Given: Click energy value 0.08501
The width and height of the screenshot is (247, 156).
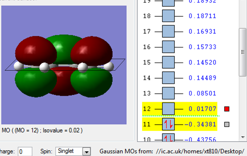Looking at the screenshot, I should pos(202,94).
